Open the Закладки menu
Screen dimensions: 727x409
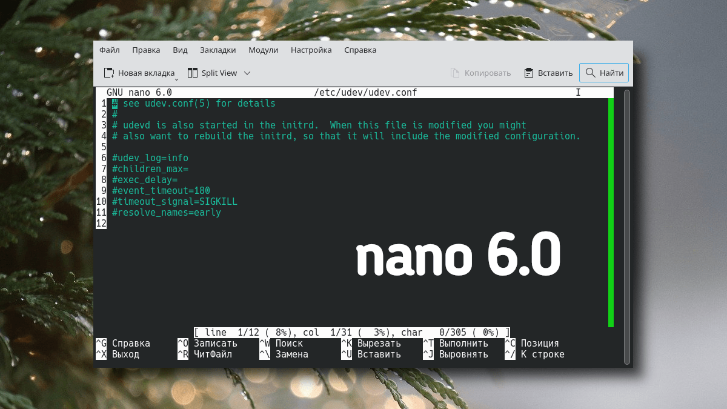pos(217,50)
